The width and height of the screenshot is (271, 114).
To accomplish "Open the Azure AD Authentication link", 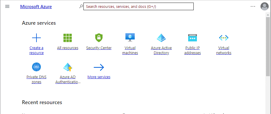I will click(68, 79).
